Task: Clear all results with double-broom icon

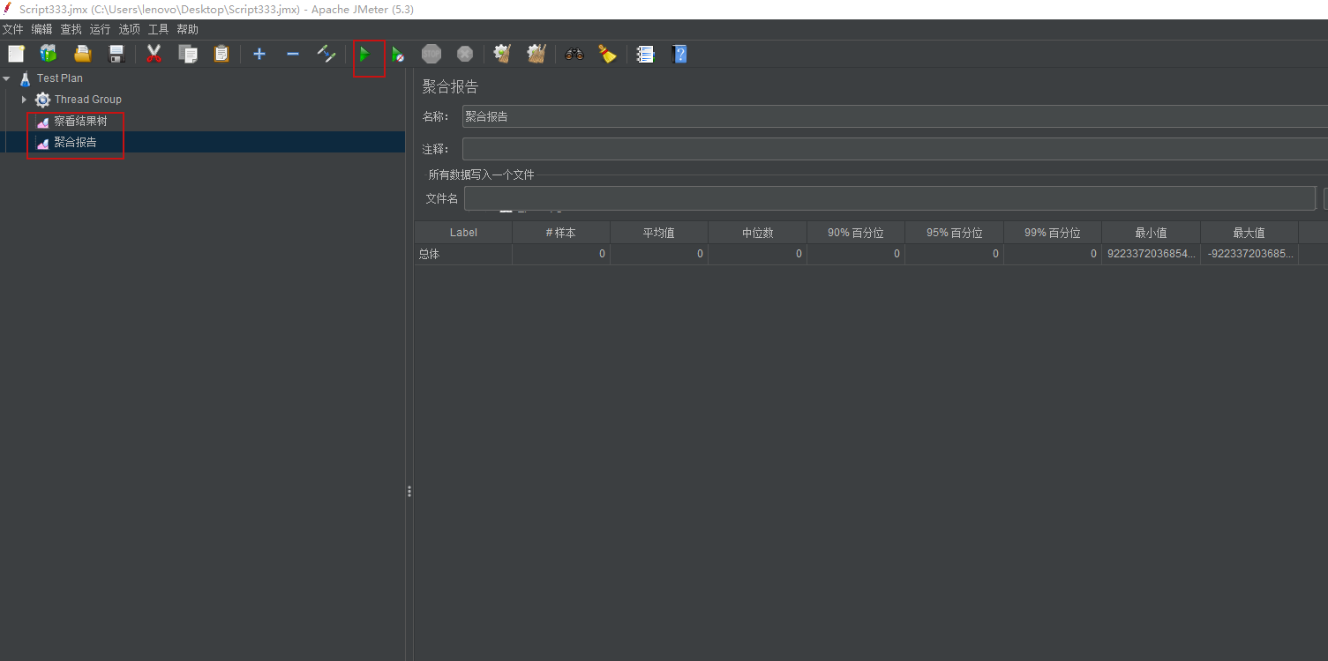Action: 536,54
